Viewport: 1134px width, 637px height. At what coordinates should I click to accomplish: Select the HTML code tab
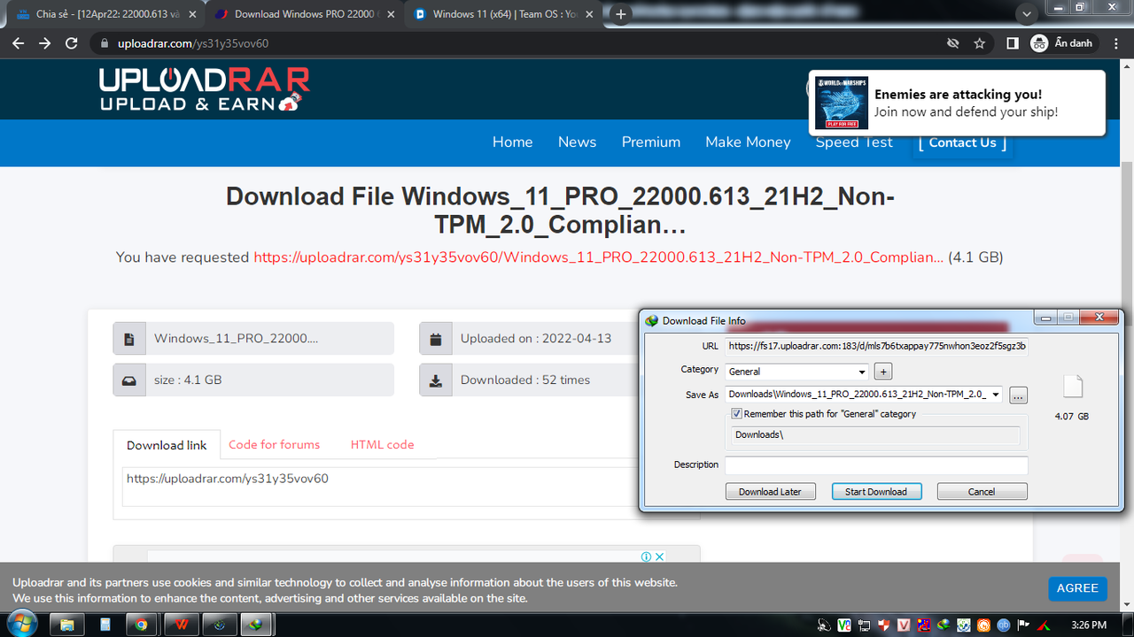pos(382,444)
